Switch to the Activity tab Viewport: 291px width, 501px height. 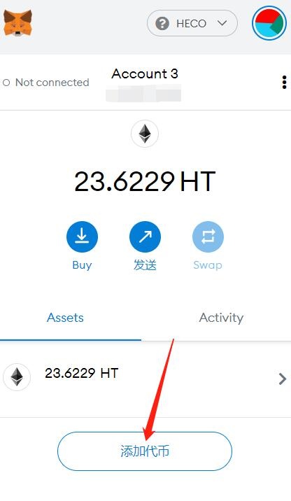pos(221,318)
